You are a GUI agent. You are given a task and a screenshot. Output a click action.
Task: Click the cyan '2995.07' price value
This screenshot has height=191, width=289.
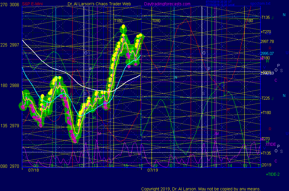click(x=267, y=53)
